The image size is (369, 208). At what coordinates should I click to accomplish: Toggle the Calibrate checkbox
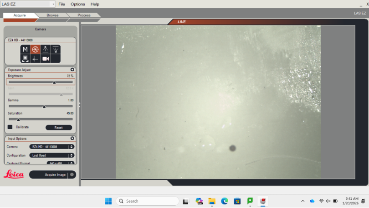click(10, 127)
